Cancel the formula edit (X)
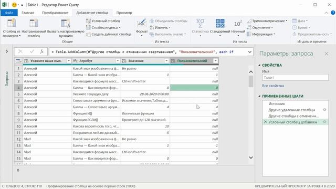 click(20, 51)
